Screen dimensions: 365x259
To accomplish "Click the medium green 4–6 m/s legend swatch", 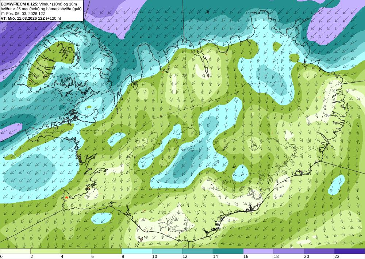I will click(76, 251).
